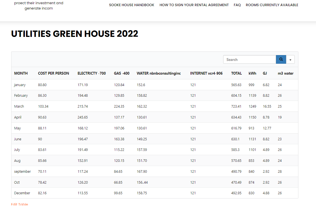Select the september row month cell
This screenshot has width=316, height=206.
(x=22, y=171)
